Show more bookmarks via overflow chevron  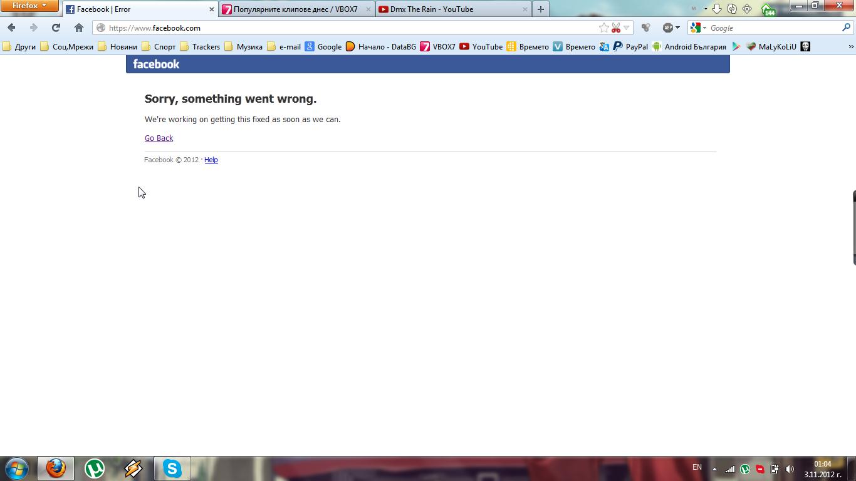pyautogui.click(x=851, y=46)
